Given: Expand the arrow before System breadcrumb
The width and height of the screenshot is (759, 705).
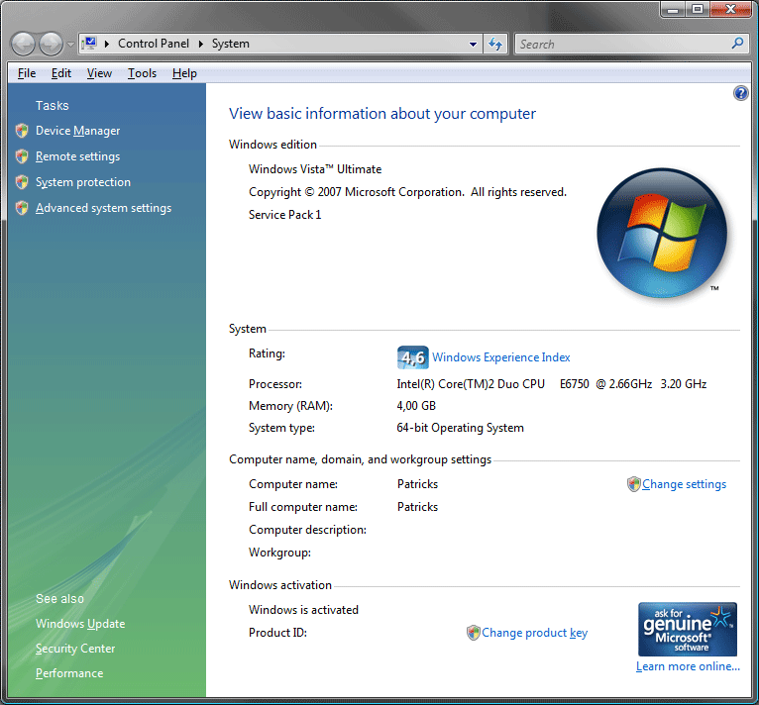Looking at the screenshot, I should pyautogui.click(x=201, y=44).
